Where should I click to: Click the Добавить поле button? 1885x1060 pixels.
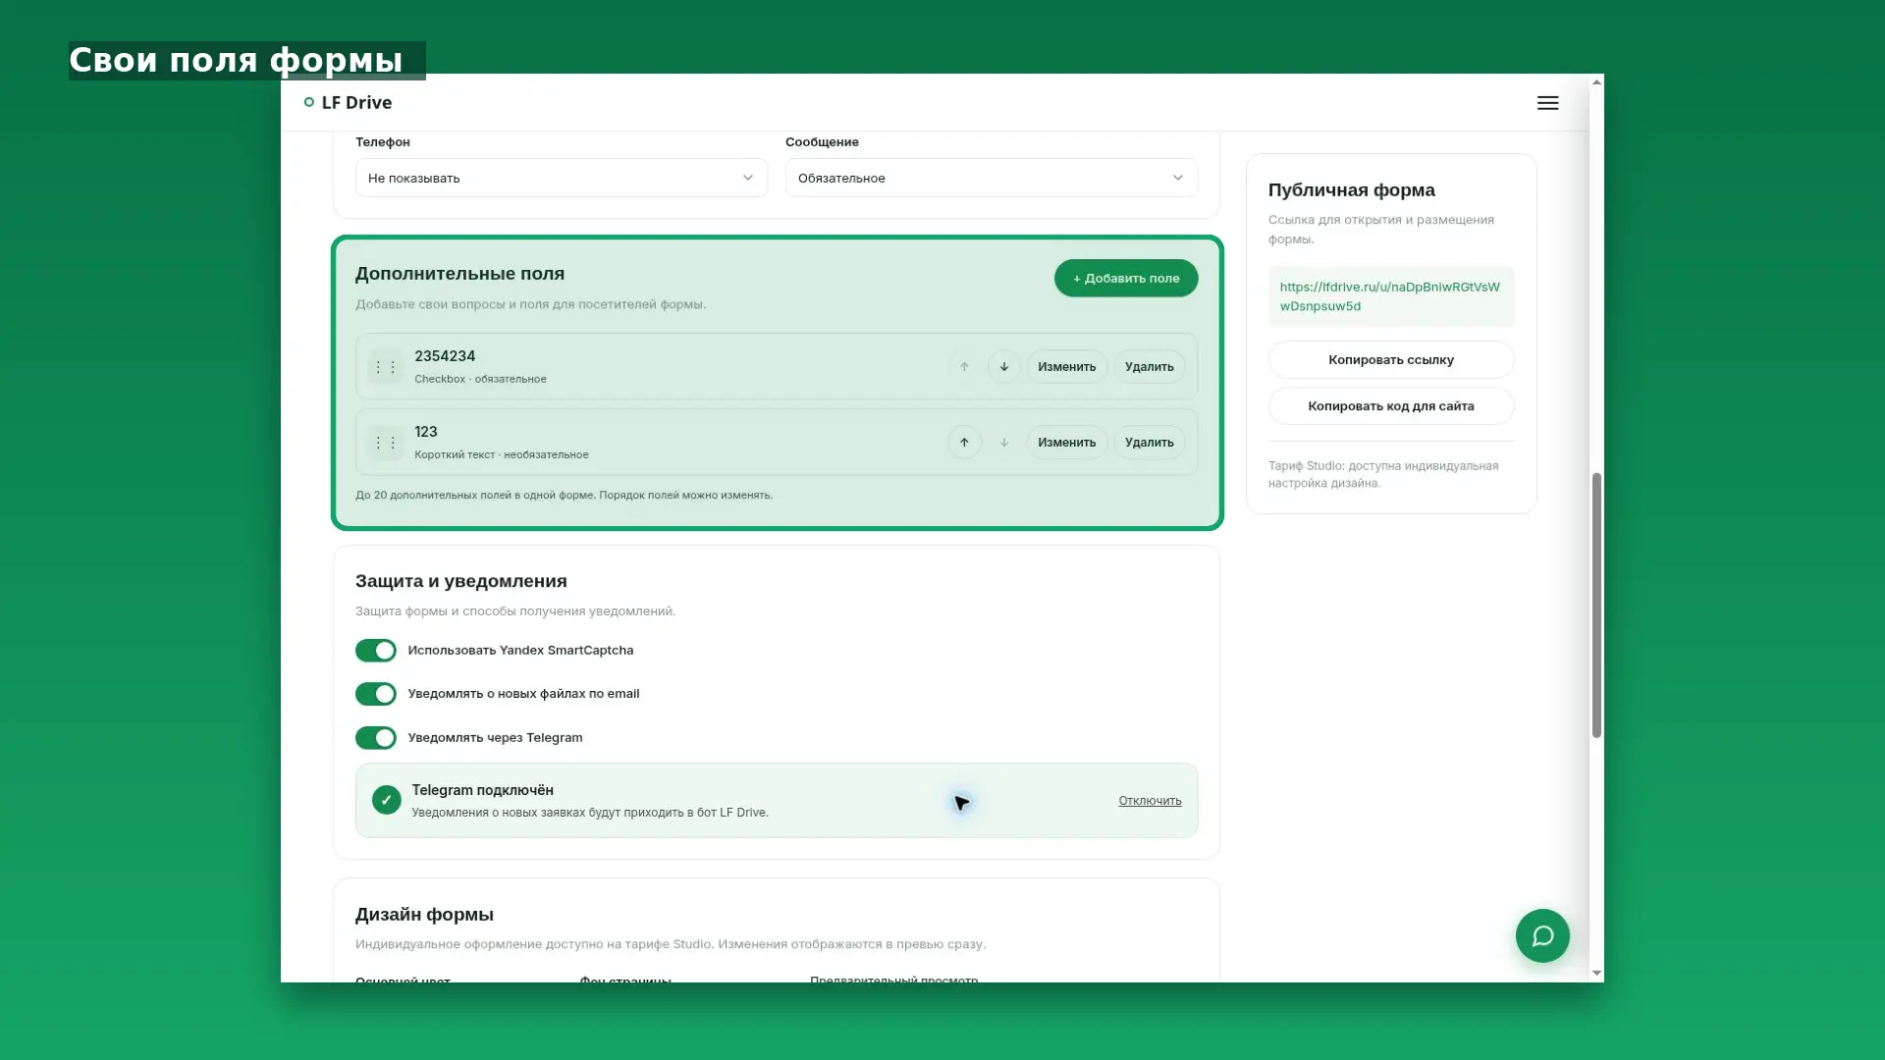(x=1126, y=278)
